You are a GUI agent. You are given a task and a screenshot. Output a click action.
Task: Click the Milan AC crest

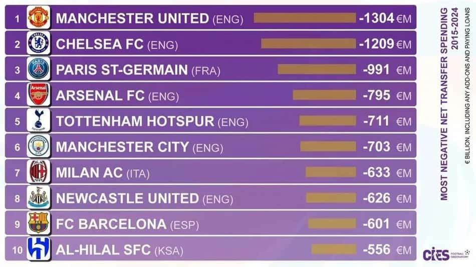click(38, 171)
